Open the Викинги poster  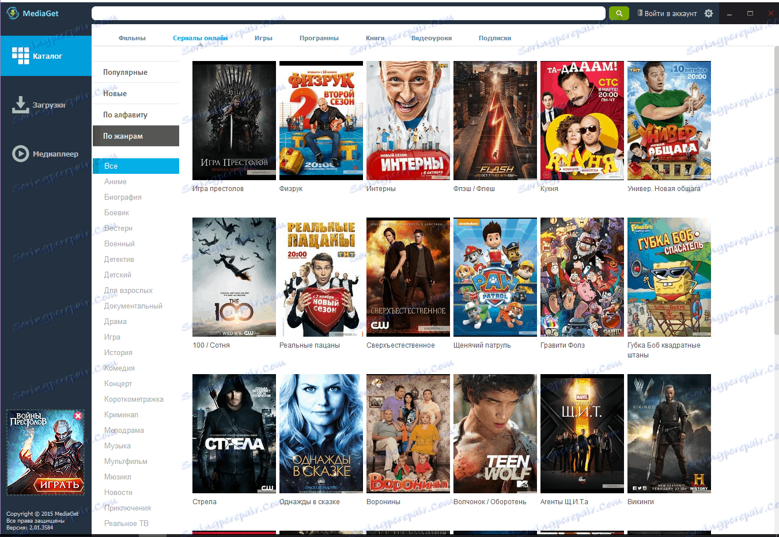coord(669,434)
